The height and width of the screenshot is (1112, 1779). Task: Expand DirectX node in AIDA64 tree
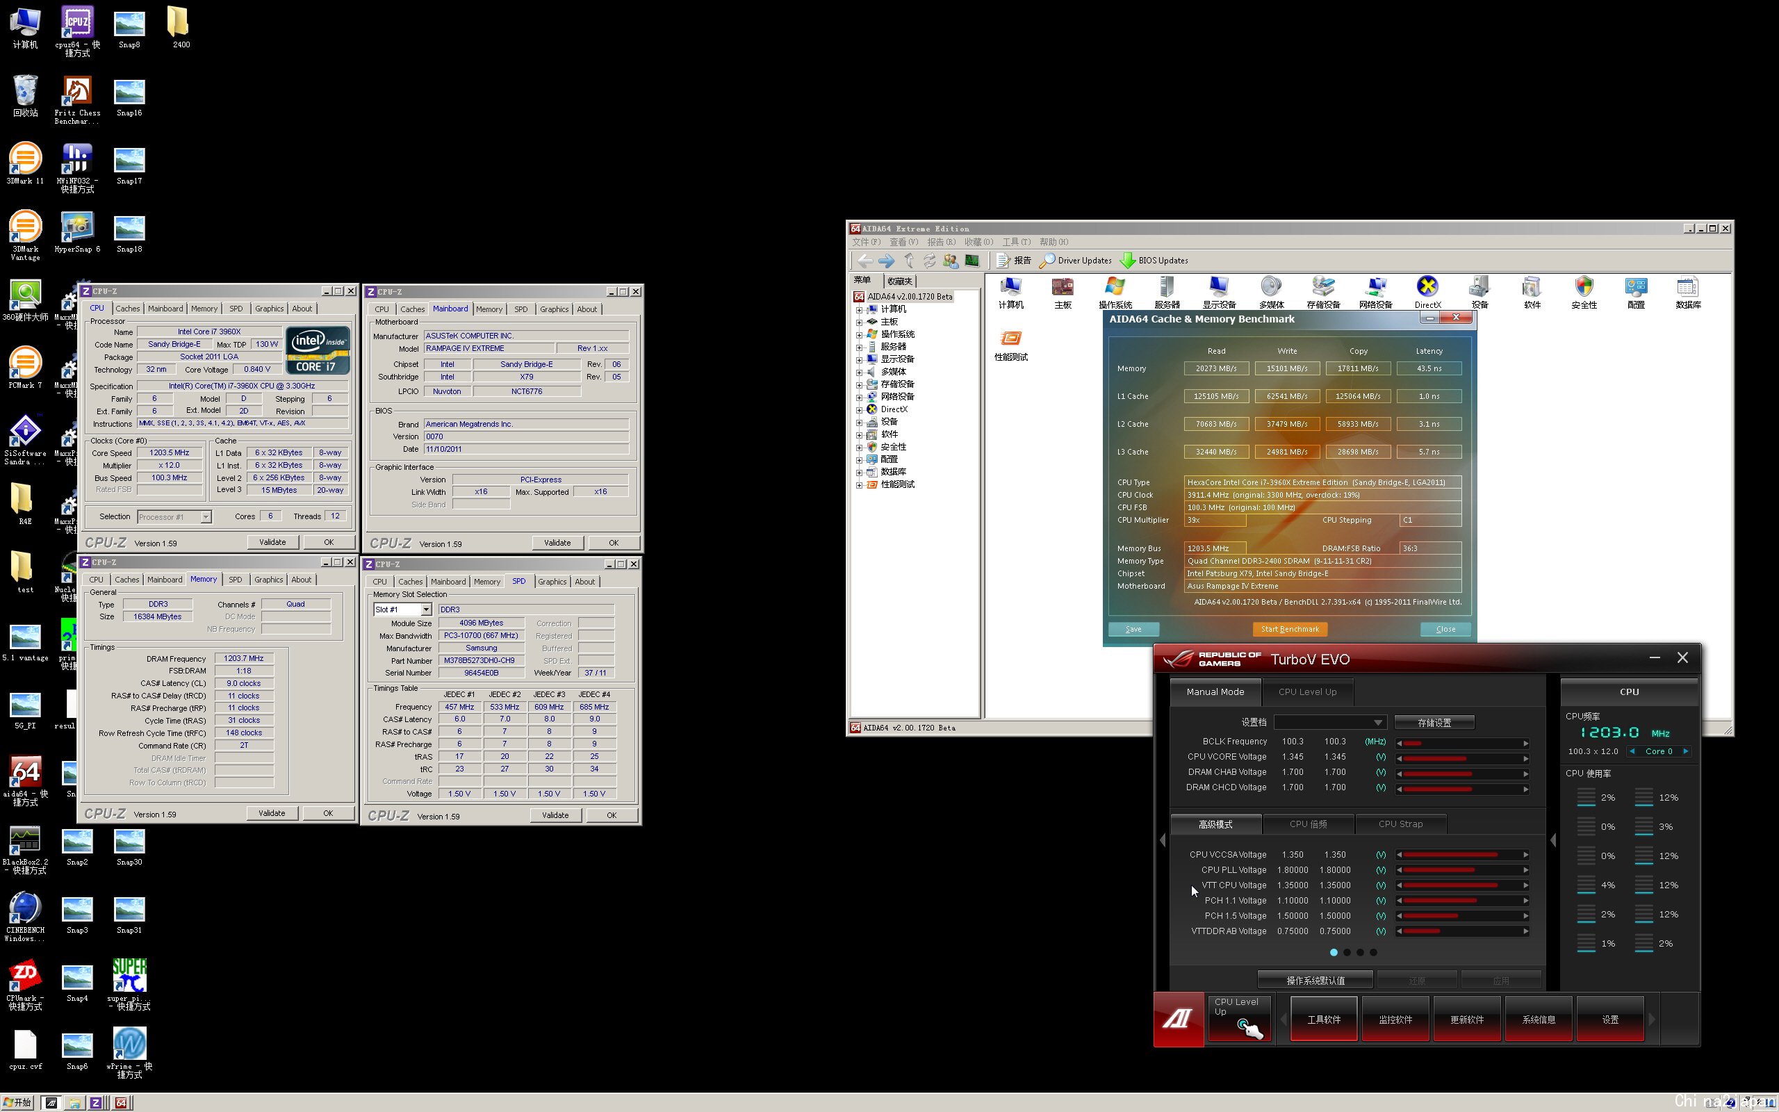859,409
